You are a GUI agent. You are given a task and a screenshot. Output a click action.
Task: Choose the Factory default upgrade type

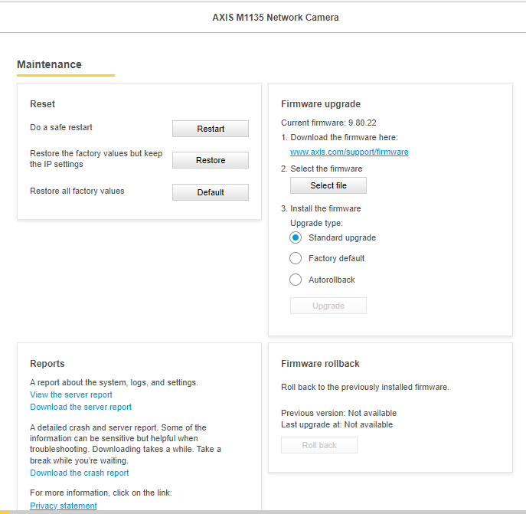click(x=296, y=258)
